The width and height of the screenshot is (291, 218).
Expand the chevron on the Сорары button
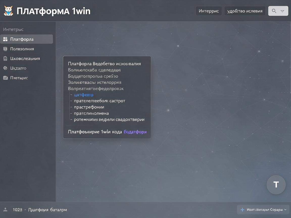tap(285, 210)
